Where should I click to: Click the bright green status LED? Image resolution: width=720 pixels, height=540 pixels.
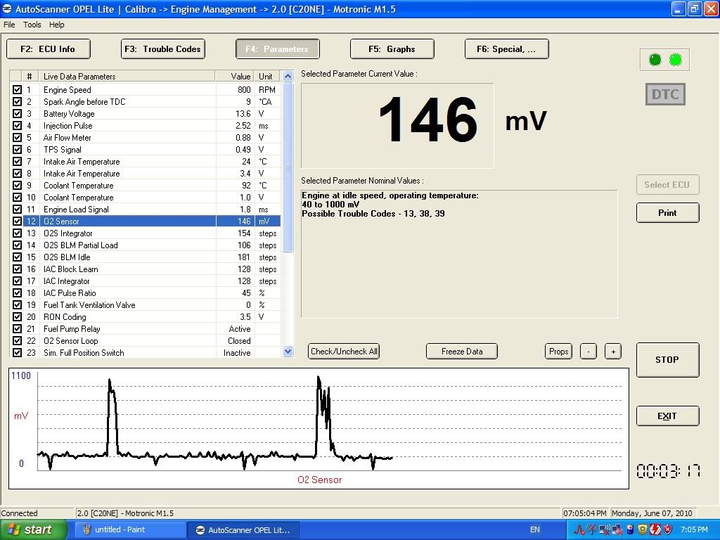tap(676, 60)
